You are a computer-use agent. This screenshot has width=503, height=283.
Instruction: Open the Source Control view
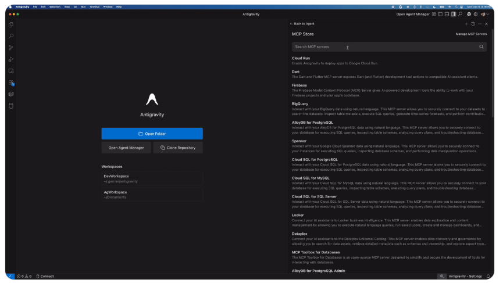point(11,48)
